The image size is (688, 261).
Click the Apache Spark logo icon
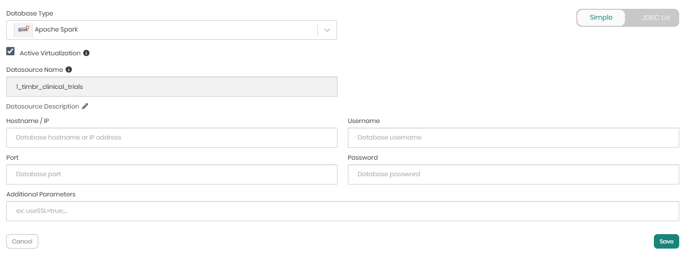(x=22, y=29)
